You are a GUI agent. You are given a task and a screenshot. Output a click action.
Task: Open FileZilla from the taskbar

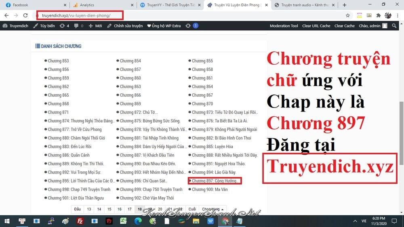click(x=80, y=221)
